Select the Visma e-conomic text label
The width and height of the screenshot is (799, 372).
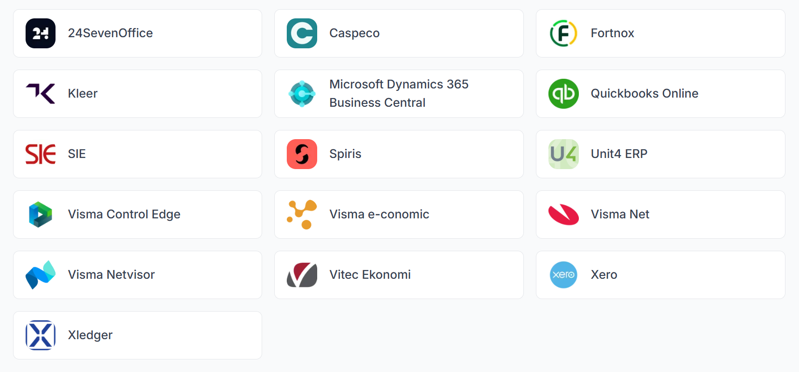379,215
